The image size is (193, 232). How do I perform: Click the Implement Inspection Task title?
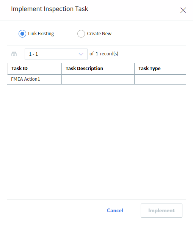coord(50,9)
